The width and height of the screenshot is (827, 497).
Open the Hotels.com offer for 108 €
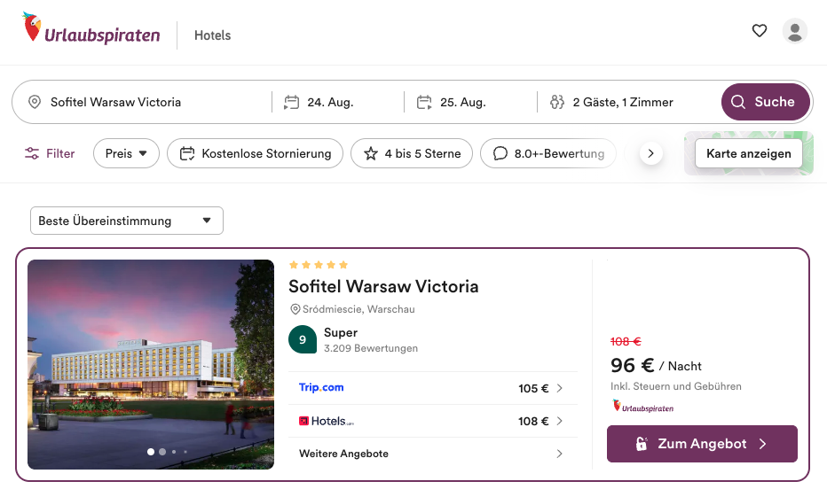pos(433,421)
